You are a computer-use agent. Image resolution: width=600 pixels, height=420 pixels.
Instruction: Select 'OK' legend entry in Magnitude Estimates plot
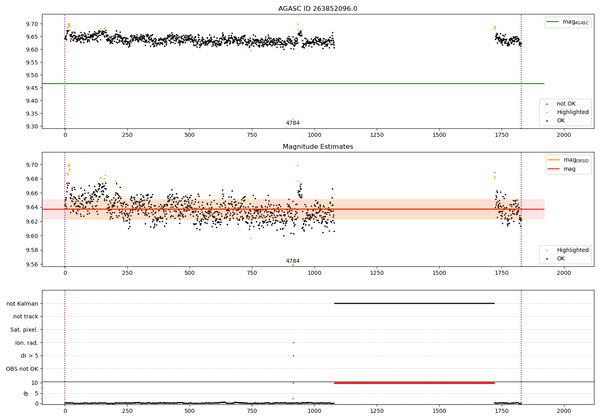pos(556,259)
